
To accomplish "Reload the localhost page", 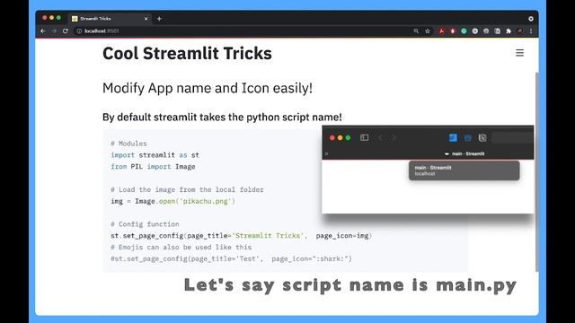I will pos(66,31).
